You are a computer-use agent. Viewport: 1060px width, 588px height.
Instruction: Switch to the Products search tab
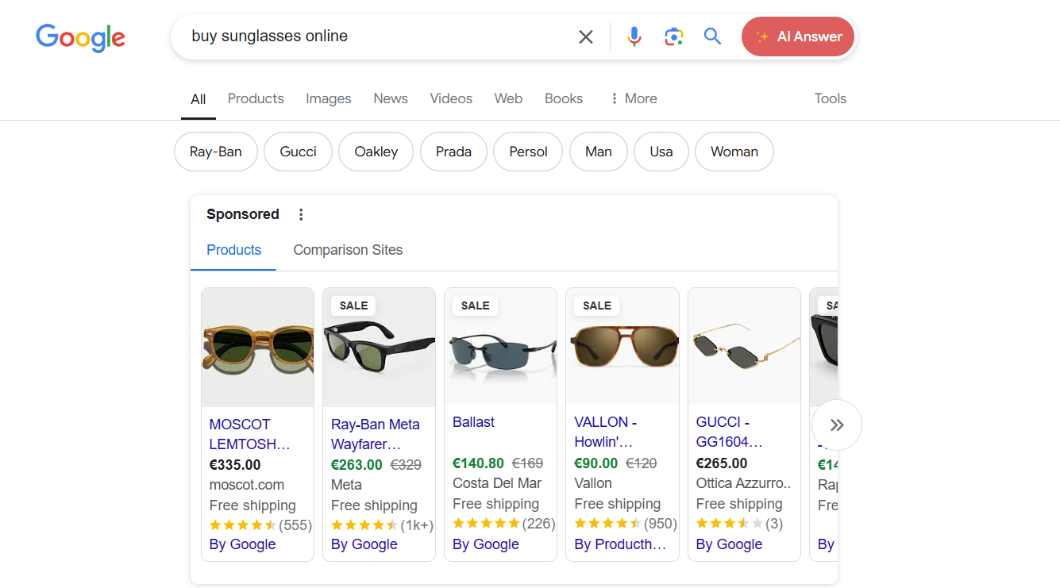[x=256, y=98]
